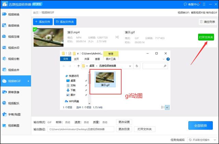
Task: Open 视频合并 tool
Action: point(15,70)
